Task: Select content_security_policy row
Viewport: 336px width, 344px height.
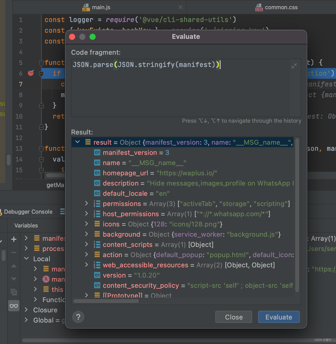Action: (x=183, y=285)
